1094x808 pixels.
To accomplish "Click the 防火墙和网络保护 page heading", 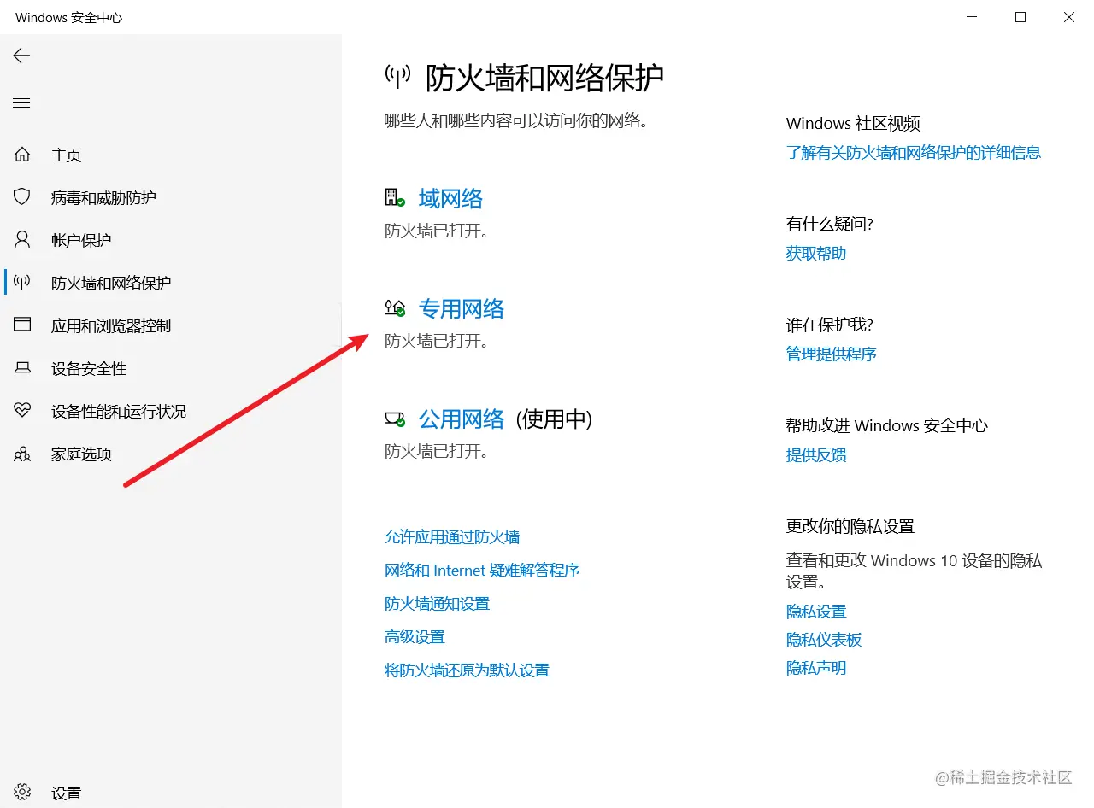I will (544, 78).
